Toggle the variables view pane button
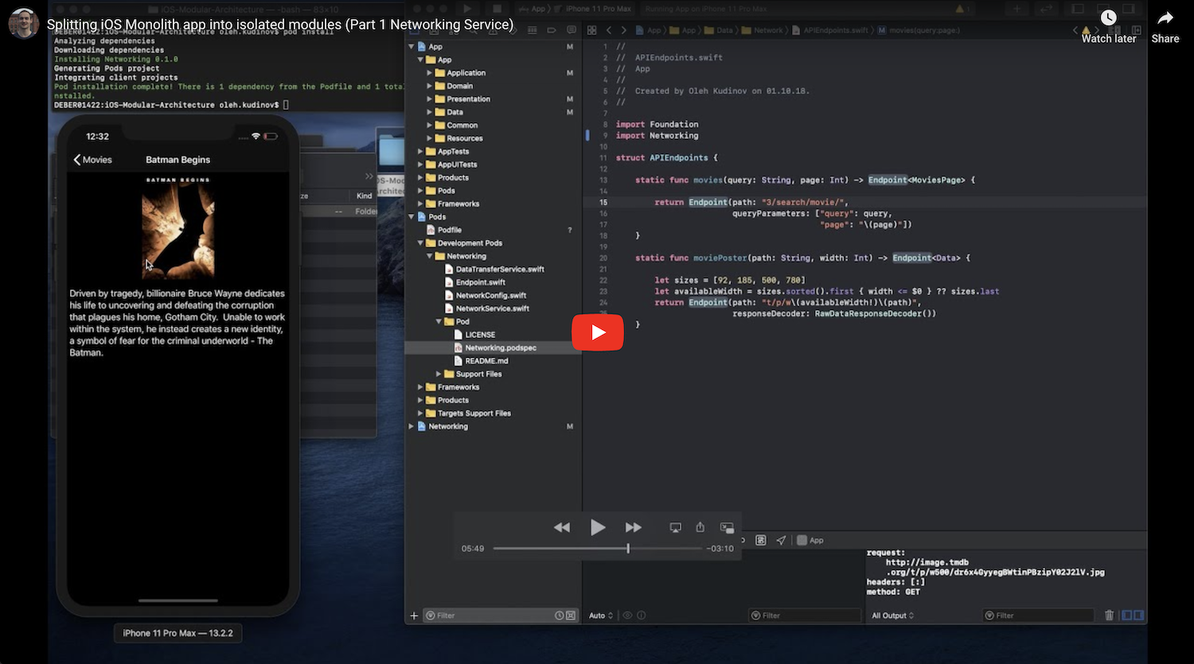The height and width of the screenshot is (664, 1194). tap(1126, 615)
